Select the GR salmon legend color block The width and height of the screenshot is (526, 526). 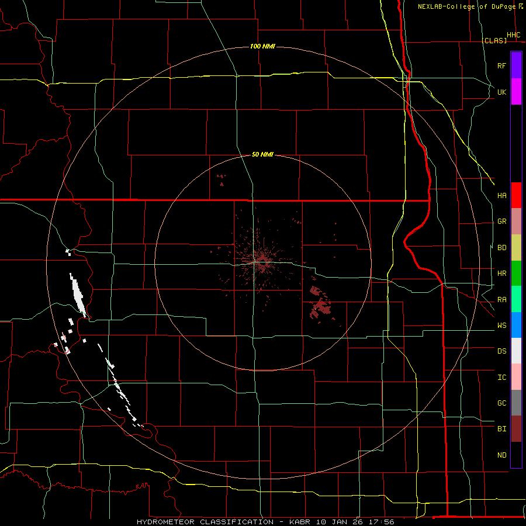coord(516,222)
